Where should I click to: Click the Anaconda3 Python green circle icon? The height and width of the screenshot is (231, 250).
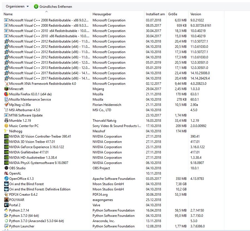(6, 221)
